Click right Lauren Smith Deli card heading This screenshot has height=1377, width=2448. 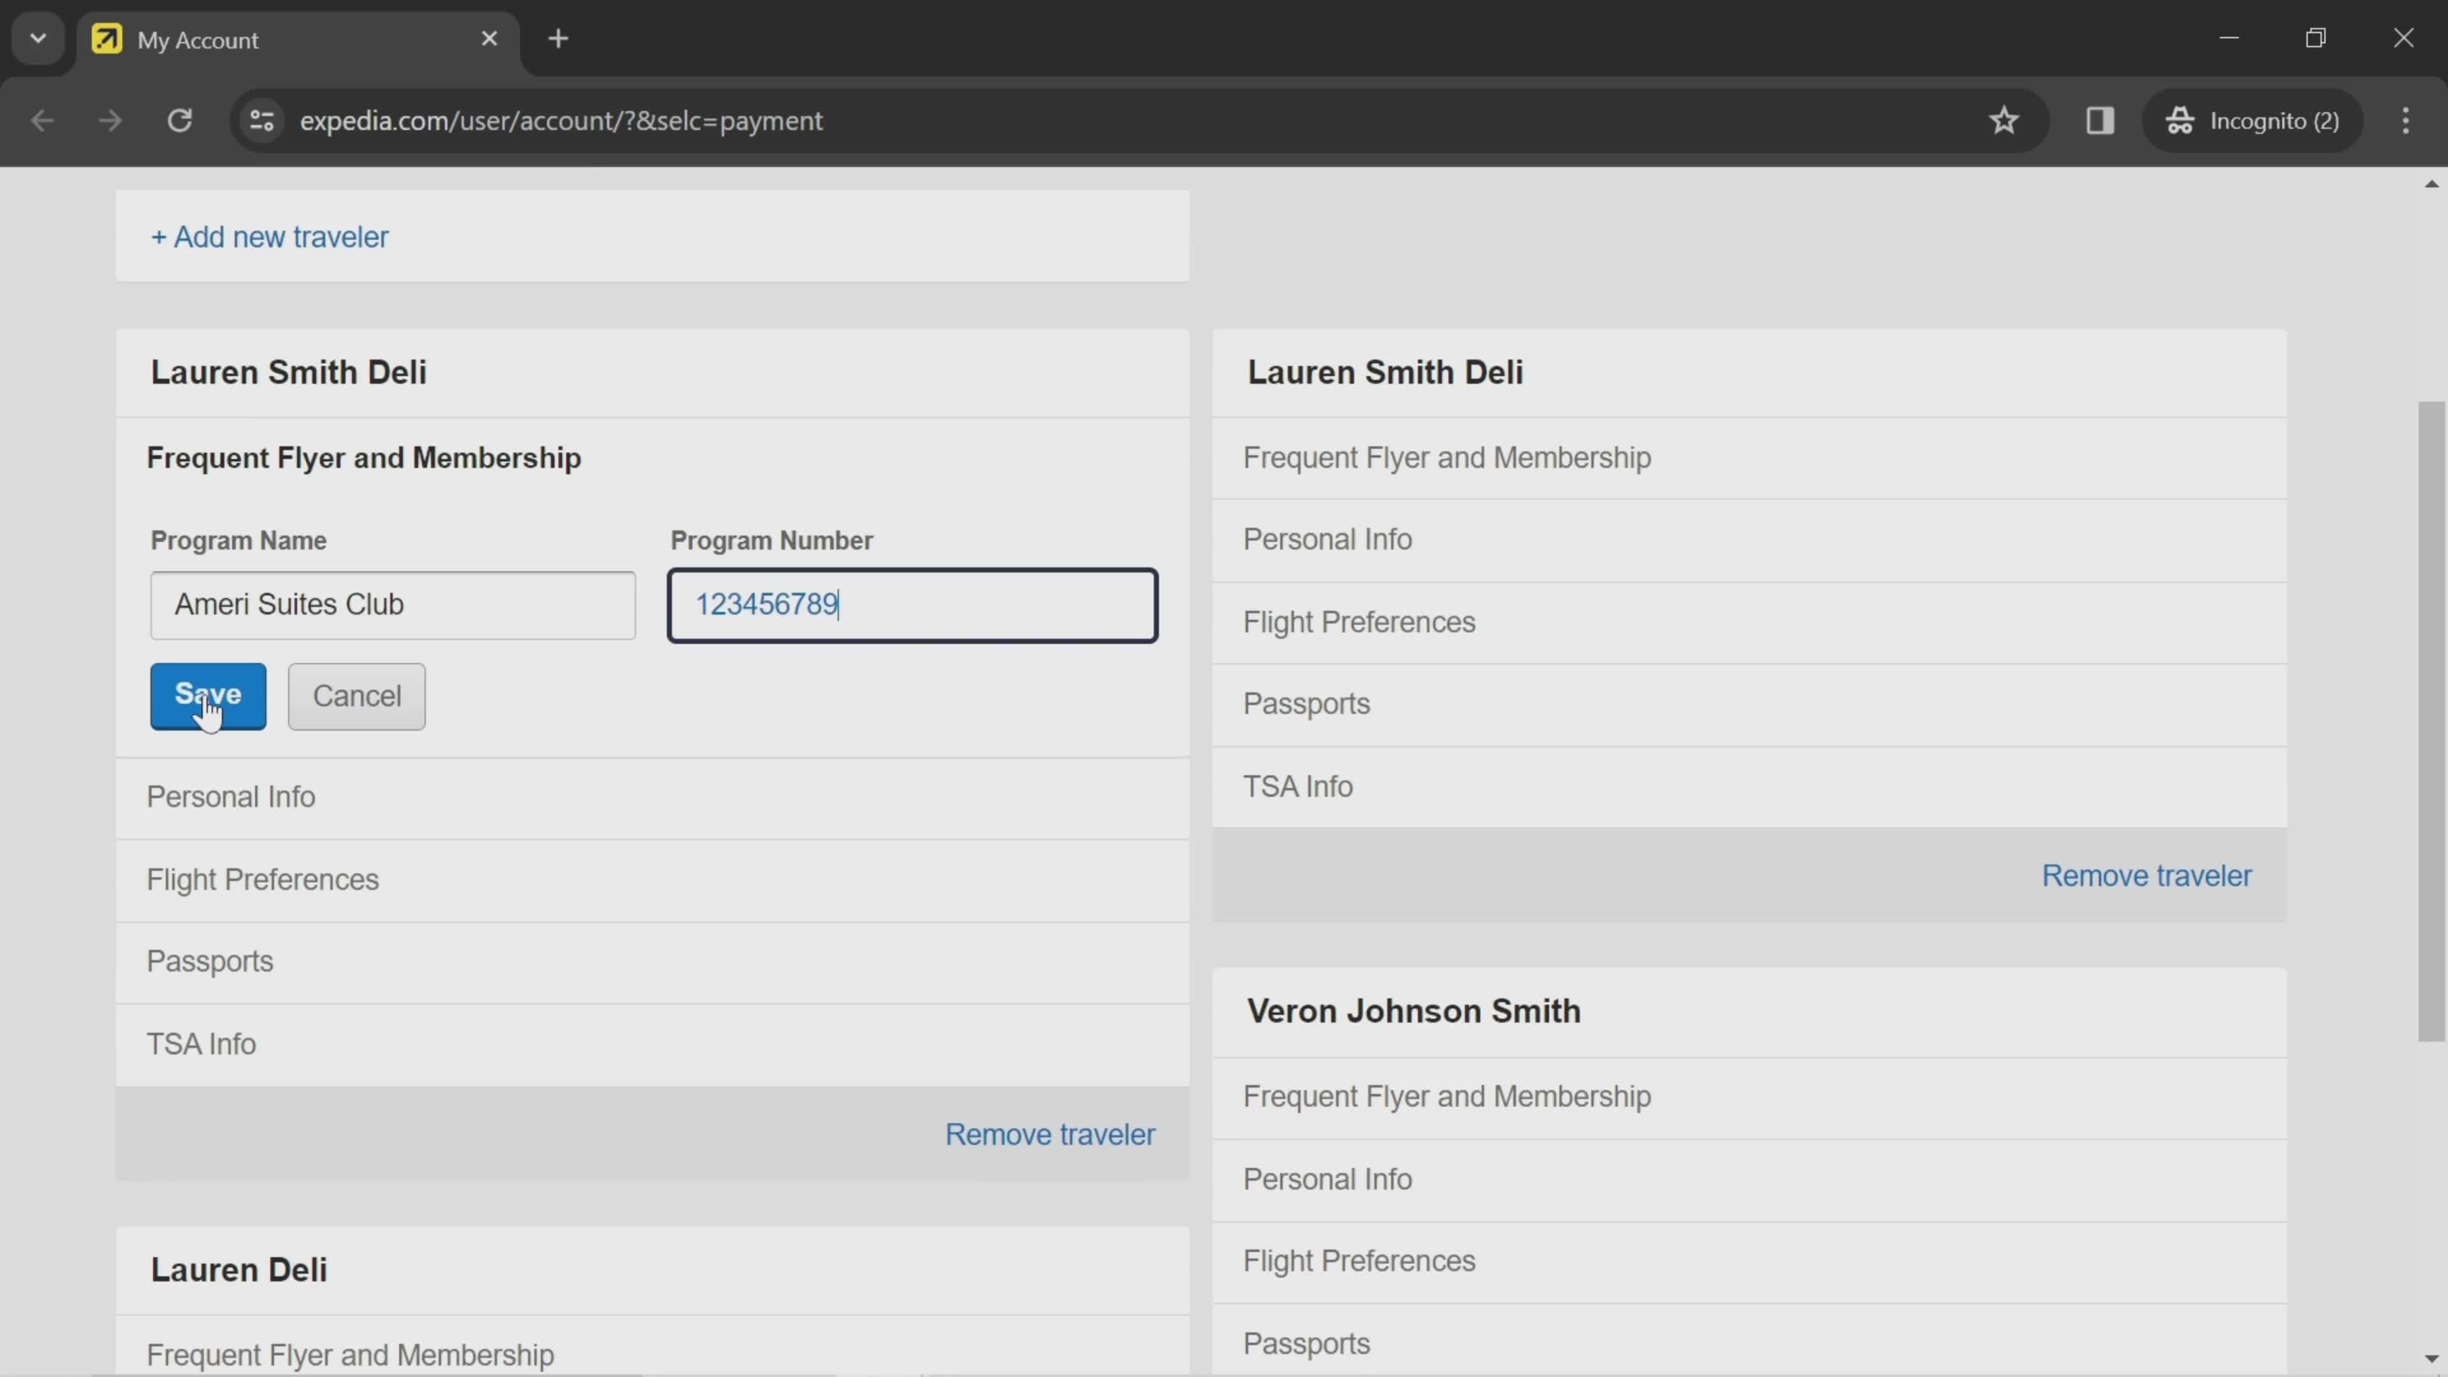coord(1385,372)
